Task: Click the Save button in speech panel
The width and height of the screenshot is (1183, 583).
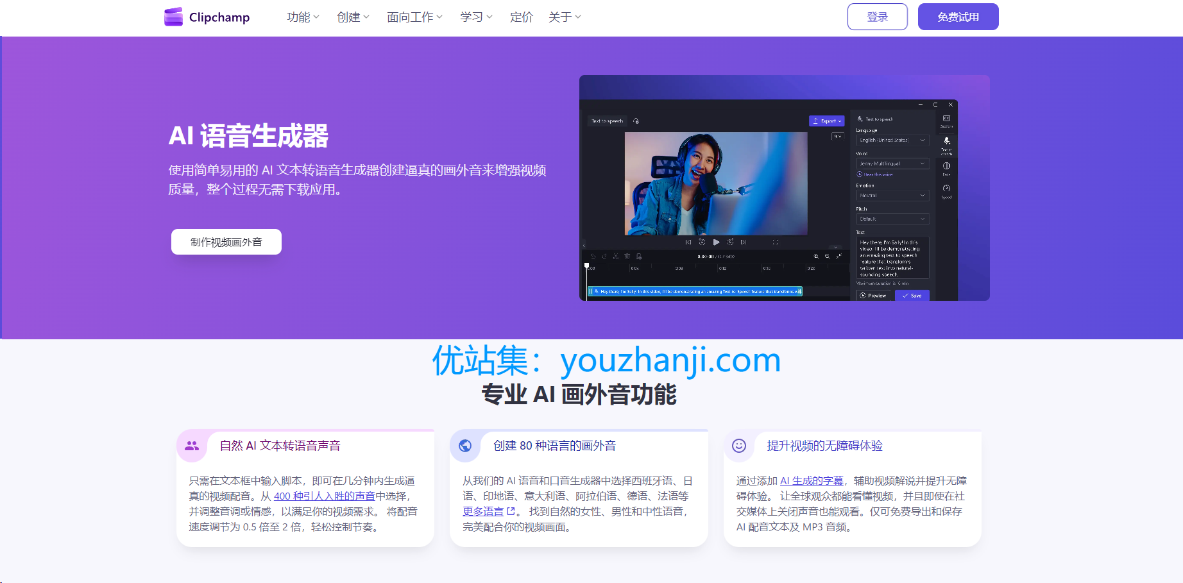Action: tap(912, 296)
